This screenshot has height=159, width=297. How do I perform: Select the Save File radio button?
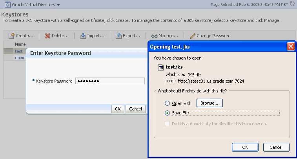point(167,113)
